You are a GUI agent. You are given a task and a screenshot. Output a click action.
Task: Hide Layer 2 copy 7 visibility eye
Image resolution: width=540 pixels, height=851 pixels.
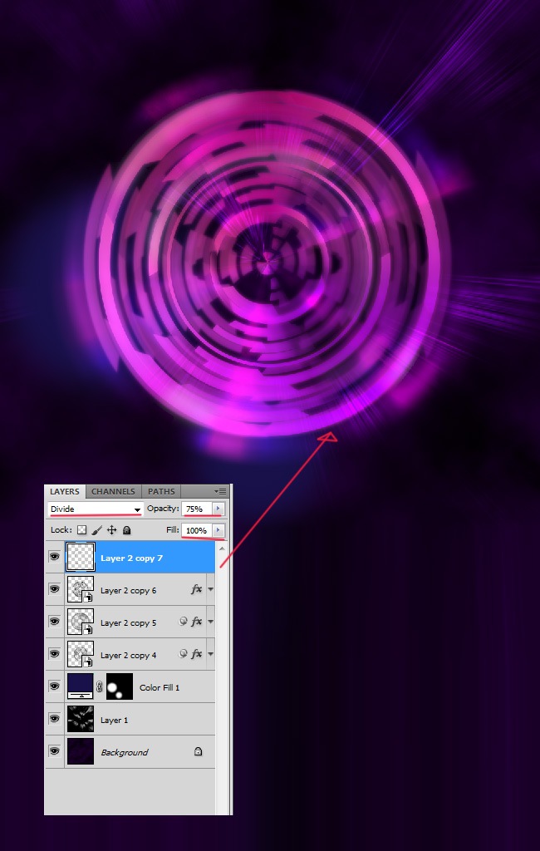coord(54,556)
